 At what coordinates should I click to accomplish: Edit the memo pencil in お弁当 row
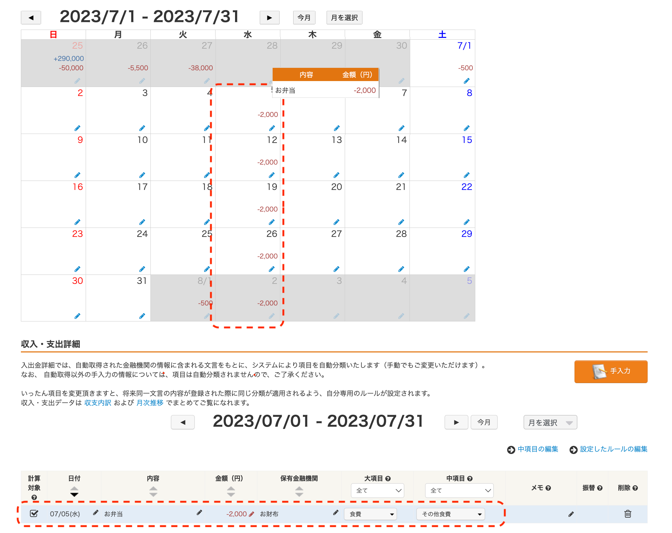pyautogui.click(x=571, y=514)
